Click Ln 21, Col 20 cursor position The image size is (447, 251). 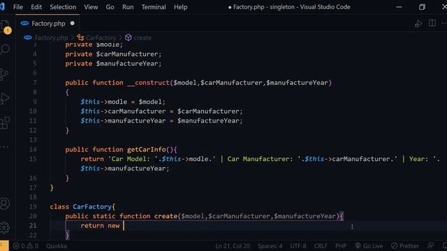(x=233, y=246)
